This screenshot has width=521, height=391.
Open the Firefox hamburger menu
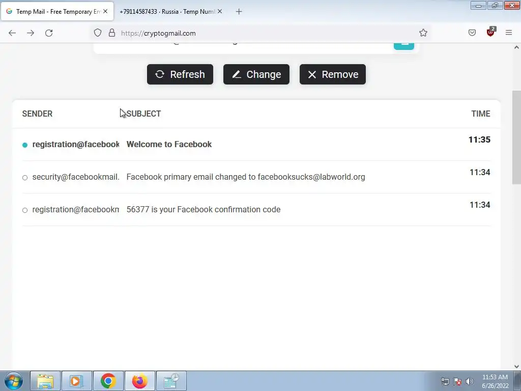[x=509, y=33]
